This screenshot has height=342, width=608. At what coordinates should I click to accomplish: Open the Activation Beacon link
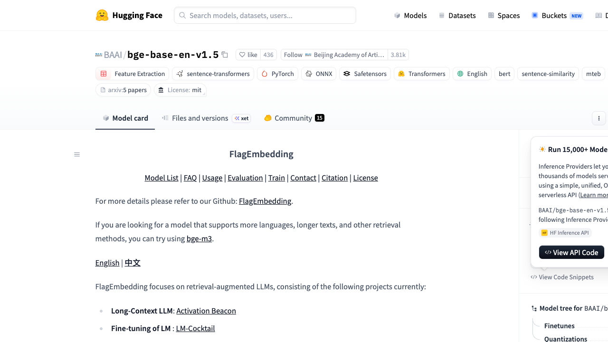point(206,311)
